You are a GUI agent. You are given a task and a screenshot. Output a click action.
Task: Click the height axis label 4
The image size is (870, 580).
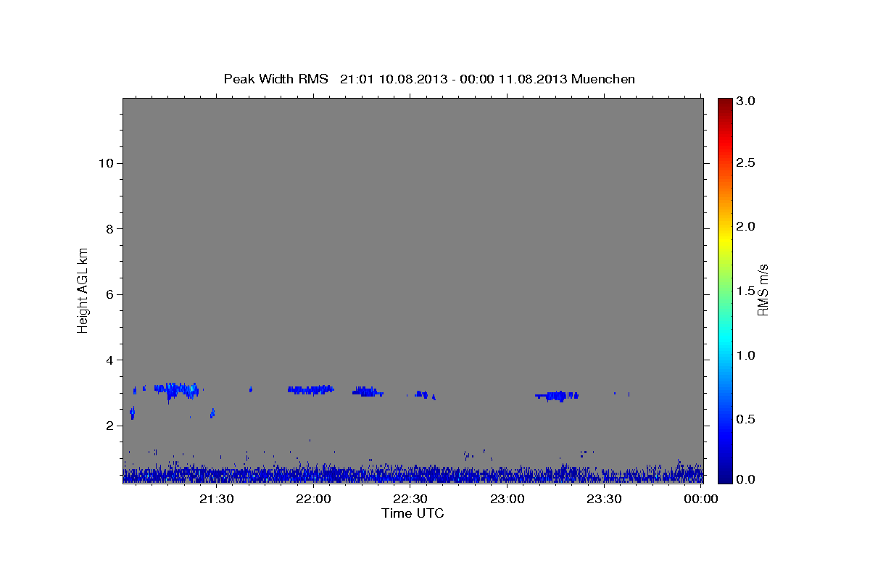tap(109, 360)
